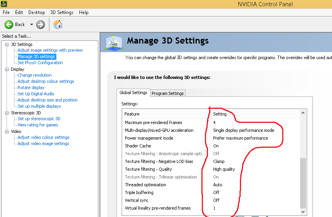Select the Video tree label

[16, 131]
